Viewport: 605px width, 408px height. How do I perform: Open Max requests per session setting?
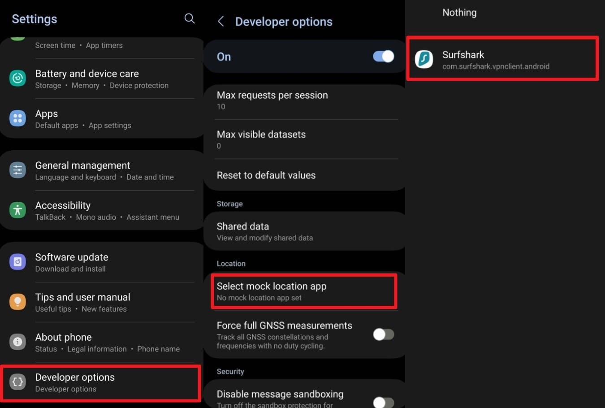click(304, 100)
